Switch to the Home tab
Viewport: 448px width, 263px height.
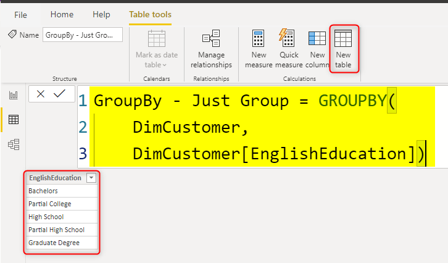62,15
